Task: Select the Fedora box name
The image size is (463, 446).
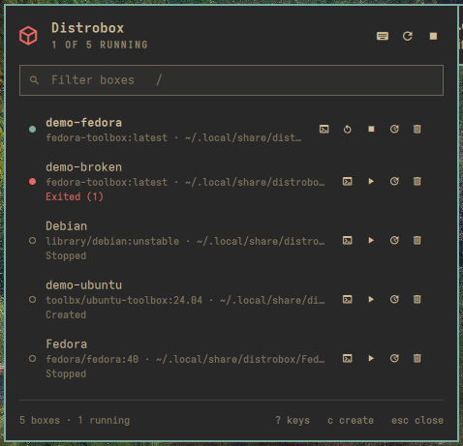Action: pos(67,344)
